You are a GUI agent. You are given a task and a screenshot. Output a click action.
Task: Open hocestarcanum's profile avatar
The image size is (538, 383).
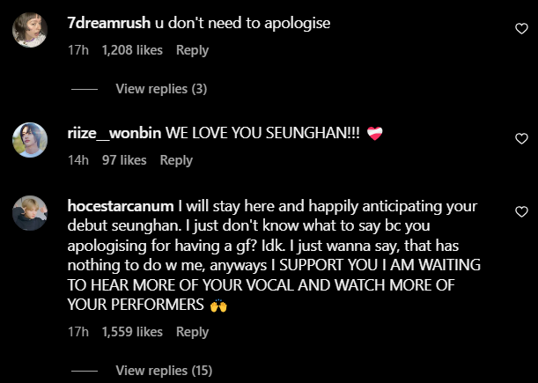click(x=30, y=213)
